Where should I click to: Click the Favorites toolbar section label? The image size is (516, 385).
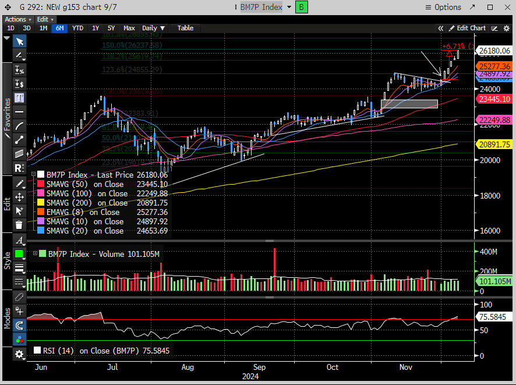(x=7, y=118)
